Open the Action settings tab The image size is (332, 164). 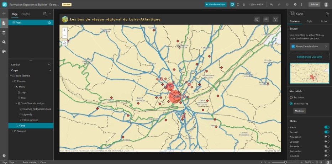pos(325,21)
